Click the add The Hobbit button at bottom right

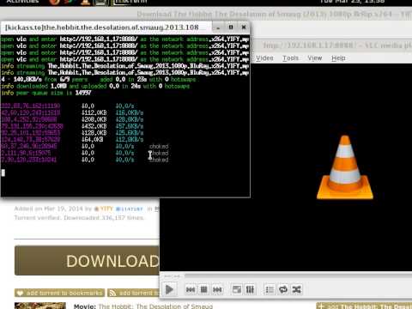click(364, 306)
